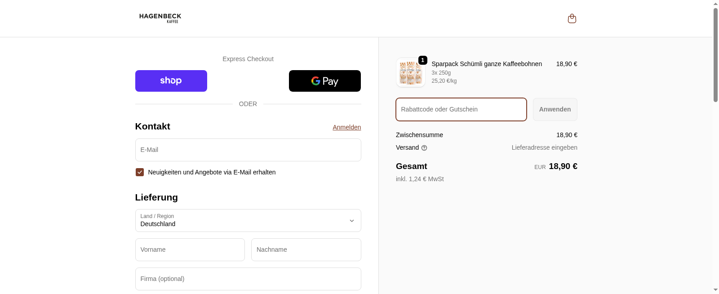This screenshot has width=719, height=294.
Task: Click the Versand help question mark icon
Action: (x=424, y=148)
